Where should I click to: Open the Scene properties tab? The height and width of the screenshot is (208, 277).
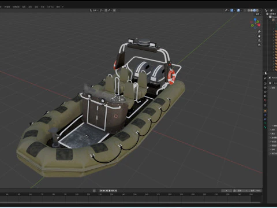tap(265, 96)
